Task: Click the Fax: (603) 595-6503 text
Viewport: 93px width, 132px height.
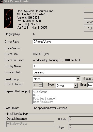Action: point(29,24)
